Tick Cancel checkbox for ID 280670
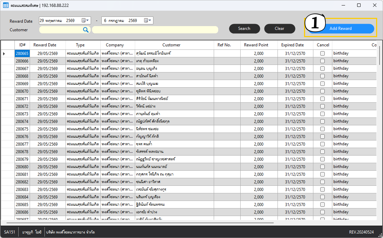Viewport: 383px width, 238px height. (x=322, y=91)
